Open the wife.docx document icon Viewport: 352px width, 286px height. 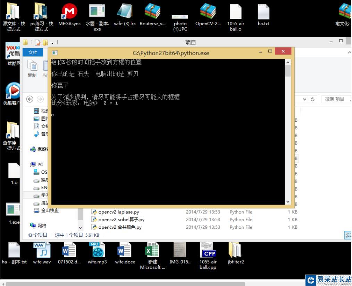coord(125,250)
